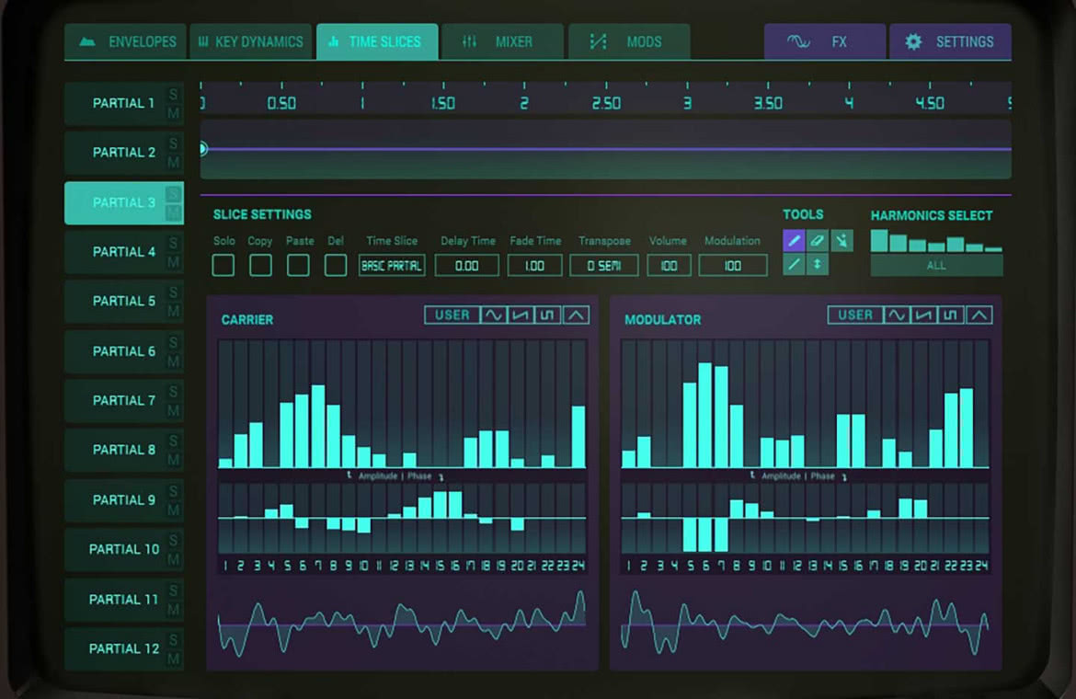Open the Settings tab

tap(950, 41)
